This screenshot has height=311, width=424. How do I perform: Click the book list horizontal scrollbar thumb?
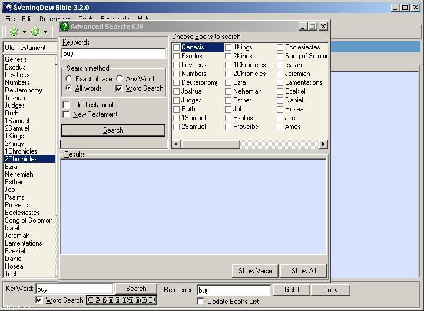tap(210, 144)
